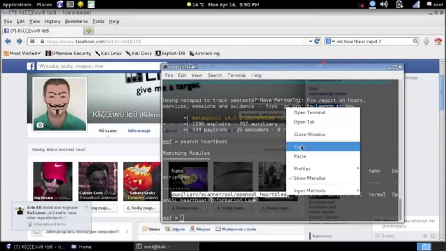This screenshot has width=446, height=251.
Task: Dismiss the Aria AK notification popup
Action: pyautogui.click(x=86, y=207)
